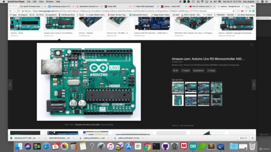Open the CPLD bookmark folder
Screen dimensions: 271x152
click(40, 15)
